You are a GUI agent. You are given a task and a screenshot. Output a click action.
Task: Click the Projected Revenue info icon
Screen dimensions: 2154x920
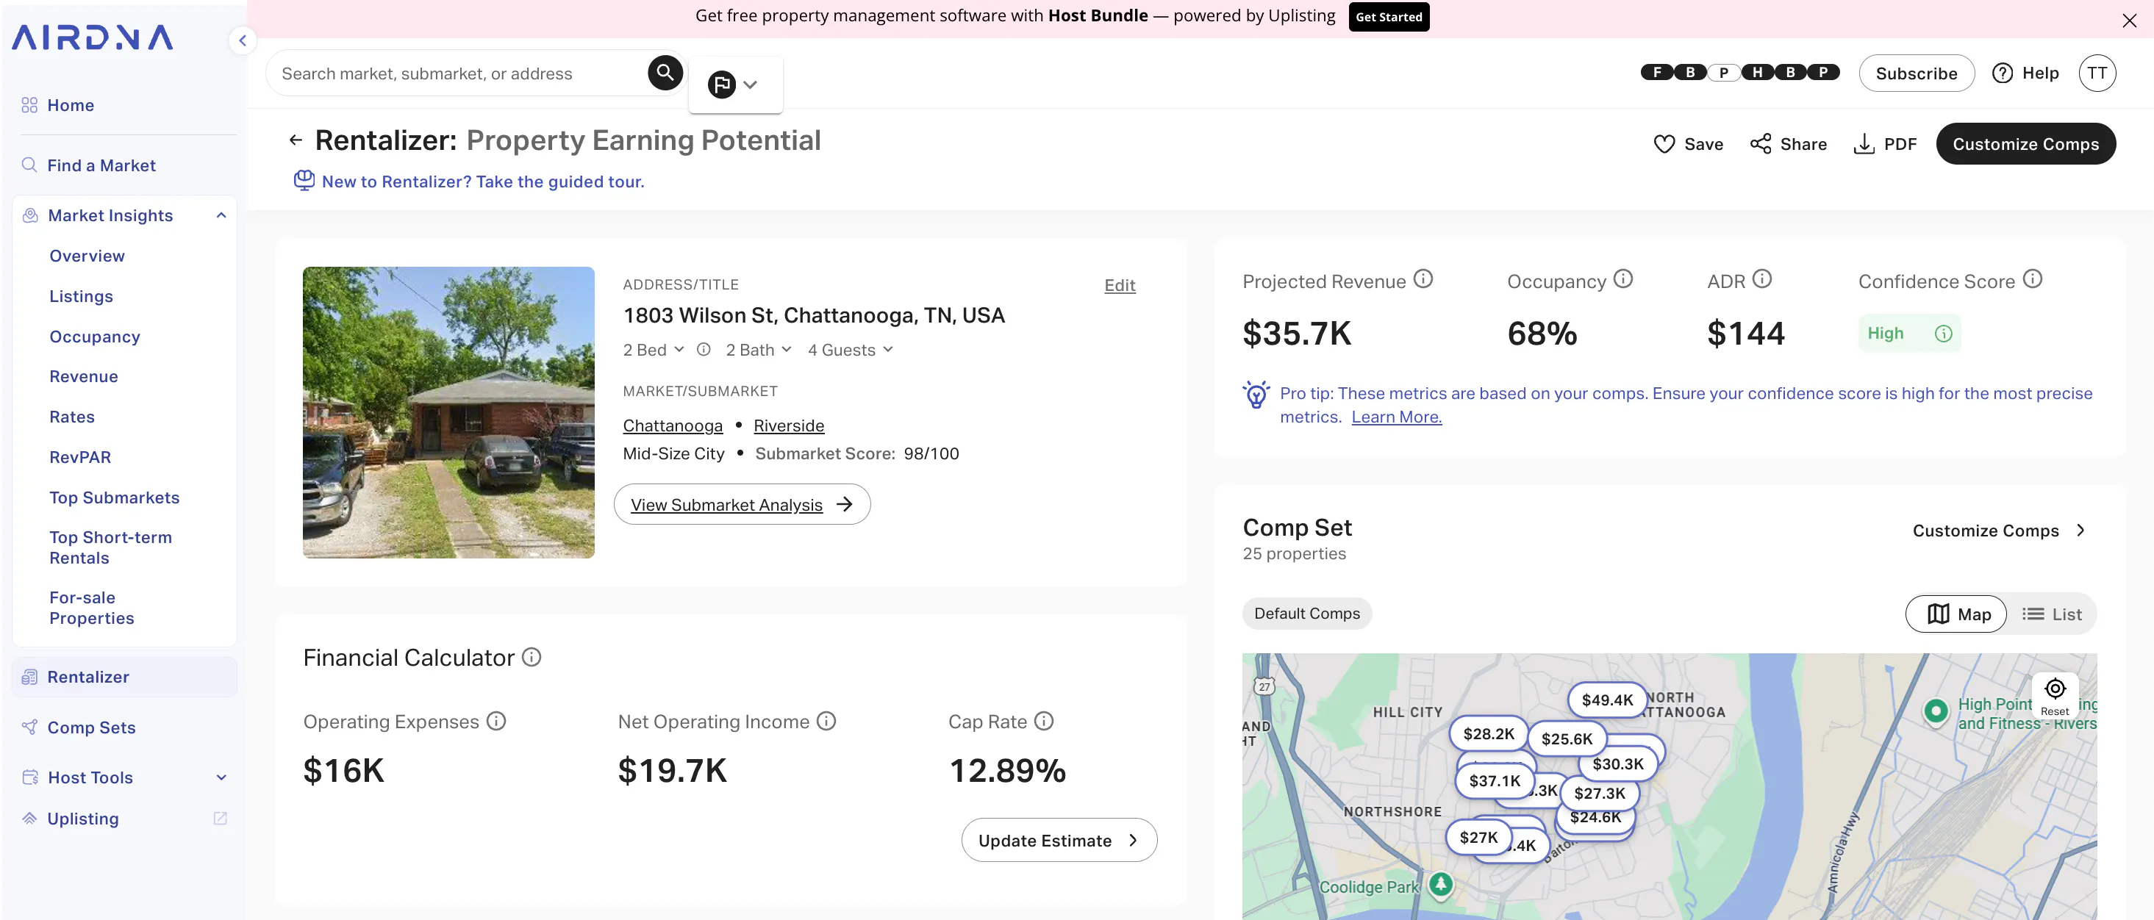(1423, 279)
